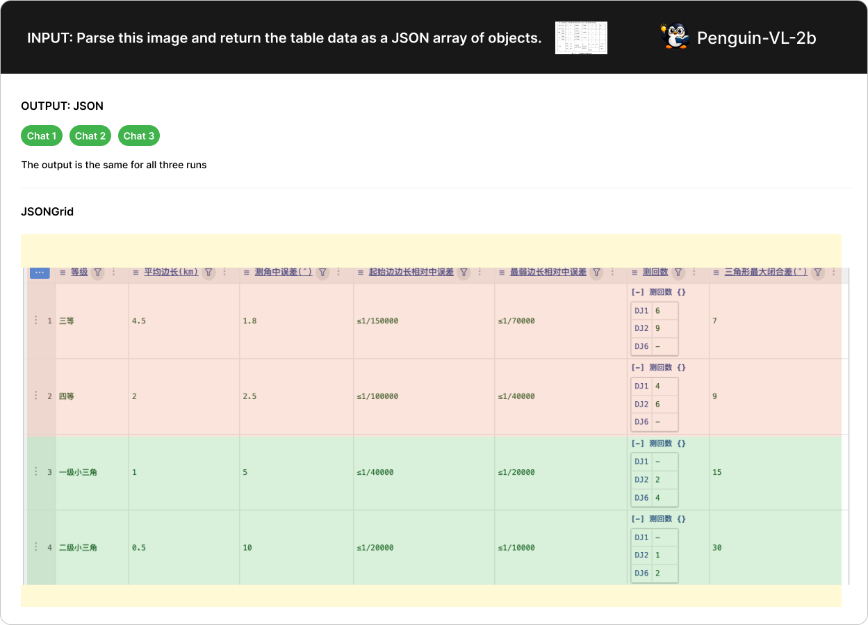The width and height of the screenshot is (868, 625).
Task: Filter the 最弱边边长相对中误差 column
Action: click(x=596, y=273)
